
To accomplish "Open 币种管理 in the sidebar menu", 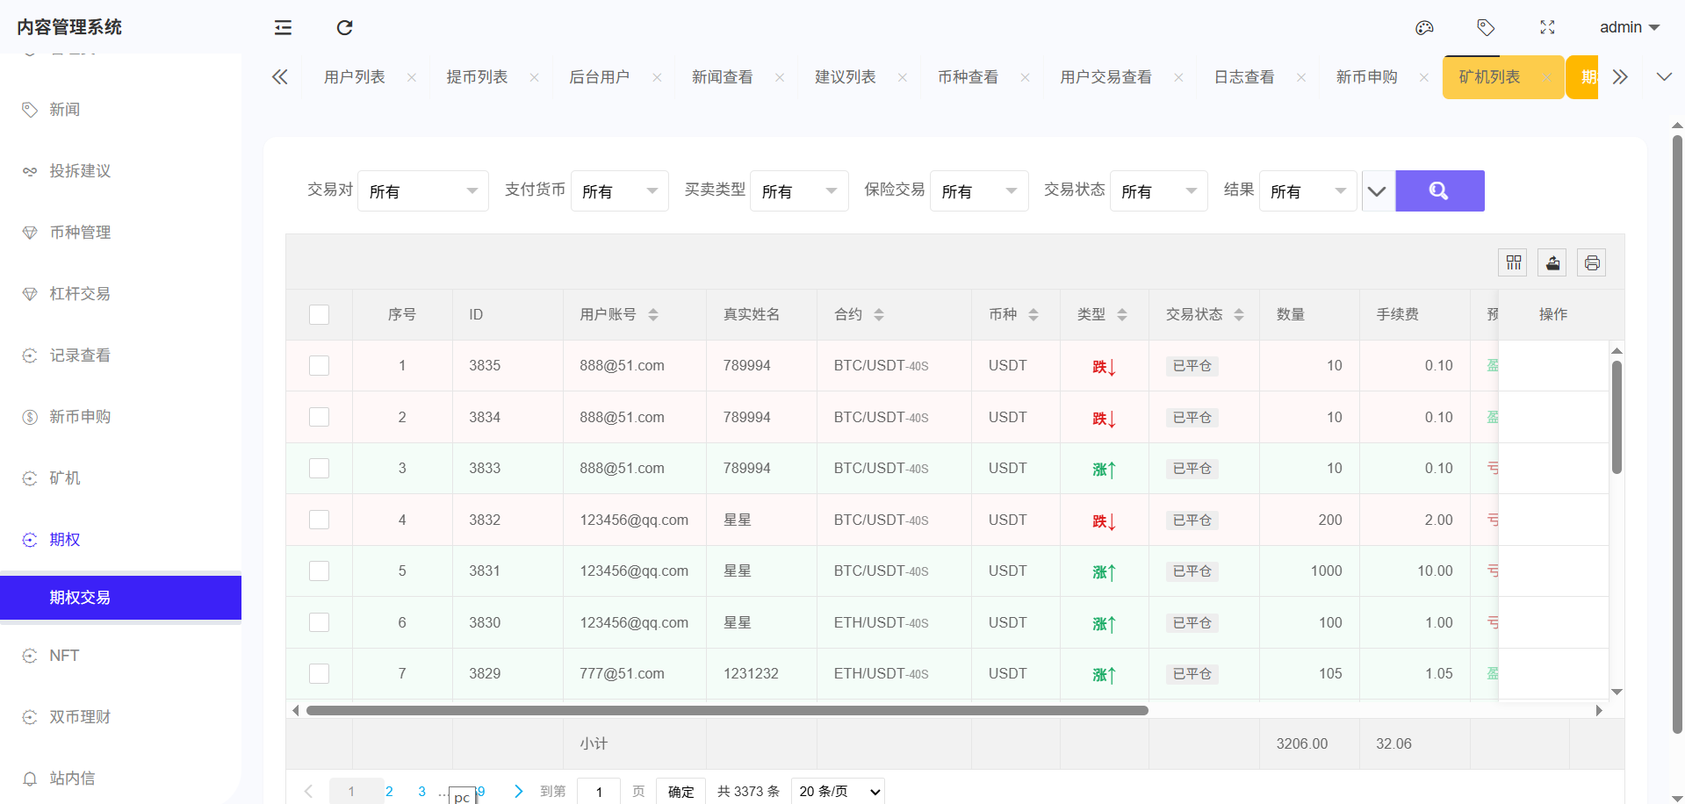I will [80, 232].
